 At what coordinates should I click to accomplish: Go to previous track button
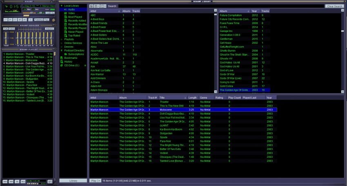(5, 19)
